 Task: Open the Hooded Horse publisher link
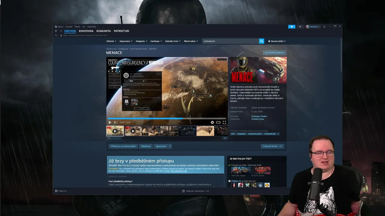(258, 119)
